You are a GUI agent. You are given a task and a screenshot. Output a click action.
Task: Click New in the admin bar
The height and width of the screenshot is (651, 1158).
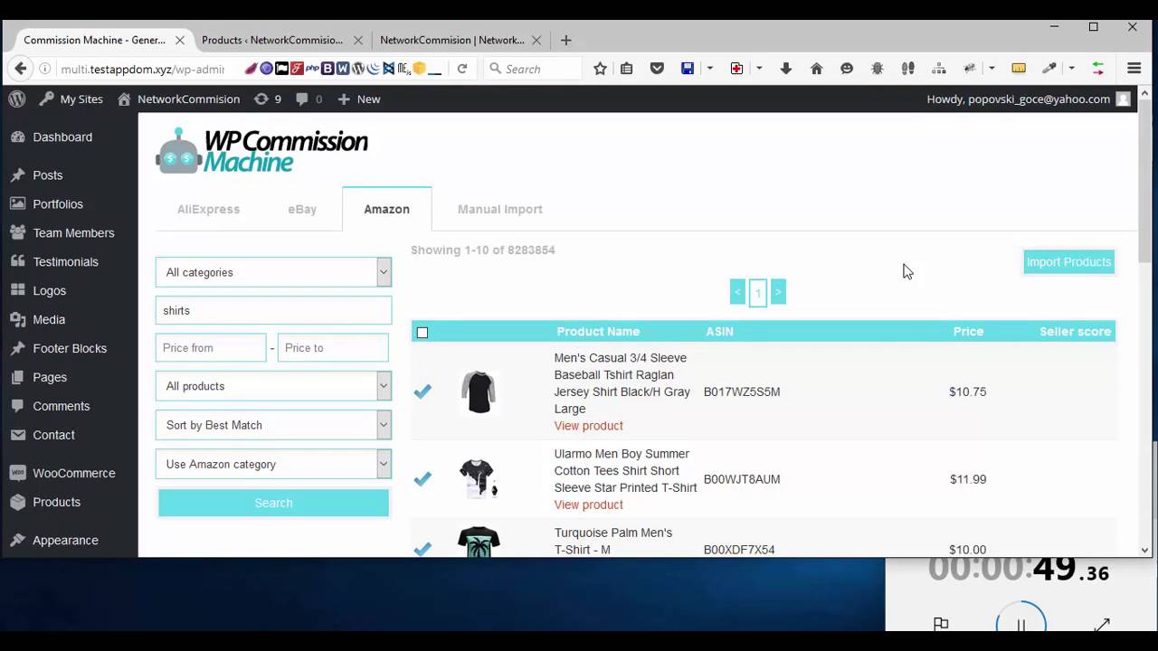358,99
